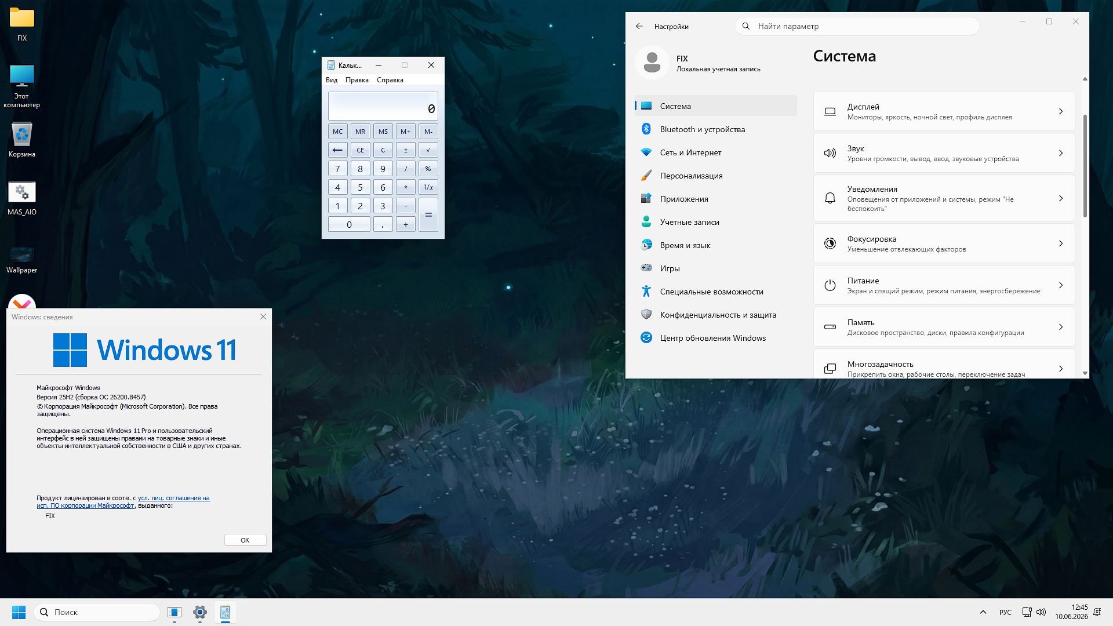The image size is (1113, 626).
Task: Click the decimal comma key in Calculator
Action: 383,224
